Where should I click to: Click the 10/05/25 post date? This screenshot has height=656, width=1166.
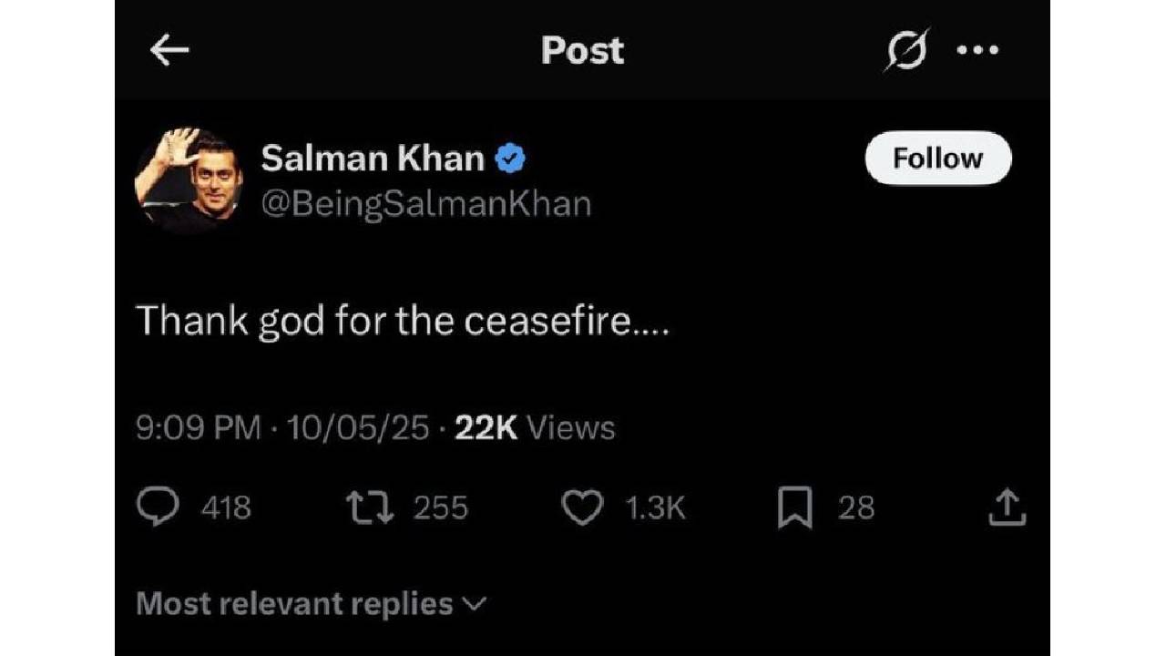pyautogui.click(x=358, y=427)
